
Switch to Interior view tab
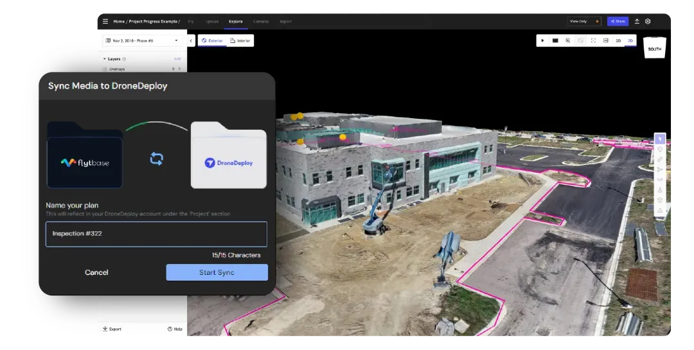coord(240,40)
